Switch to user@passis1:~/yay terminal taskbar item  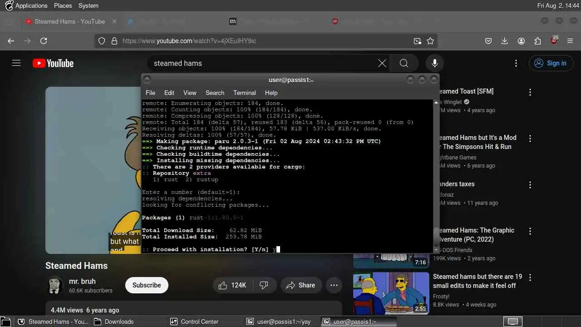(282, 322)
